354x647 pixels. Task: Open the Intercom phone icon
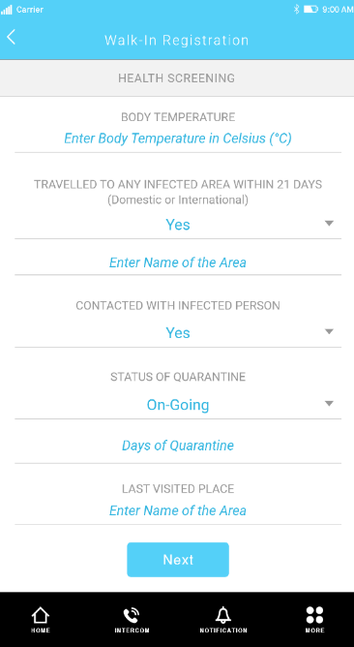pyautogui.click(x=132, y=615)
